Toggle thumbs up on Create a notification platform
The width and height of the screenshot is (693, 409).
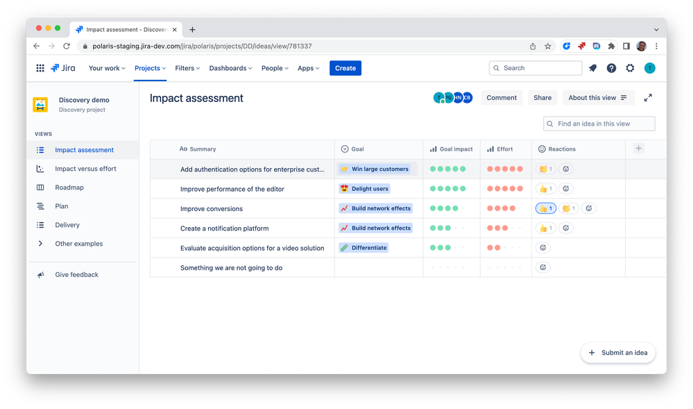(x=546, y=228)
